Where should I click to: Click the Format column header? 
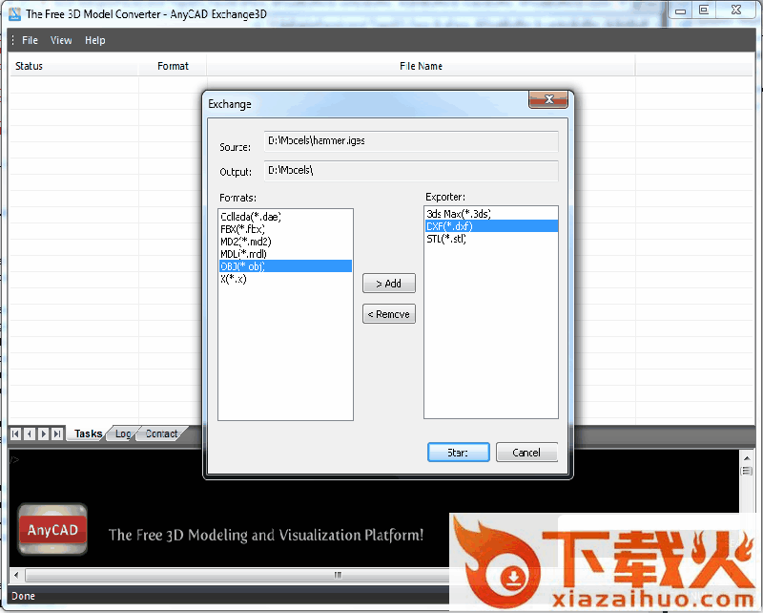coord(173,66)
